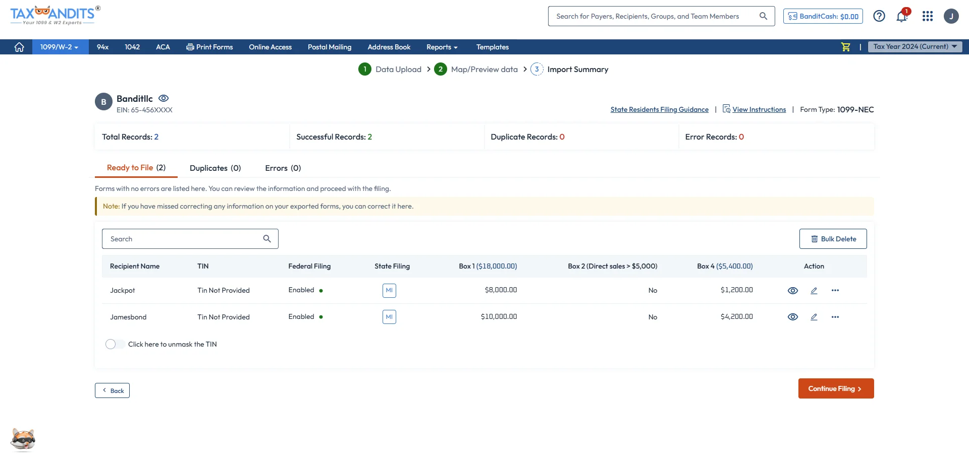This screenshot has height=463, width=969.
Task: Click the State Filing column header
Action: point(392,266)
